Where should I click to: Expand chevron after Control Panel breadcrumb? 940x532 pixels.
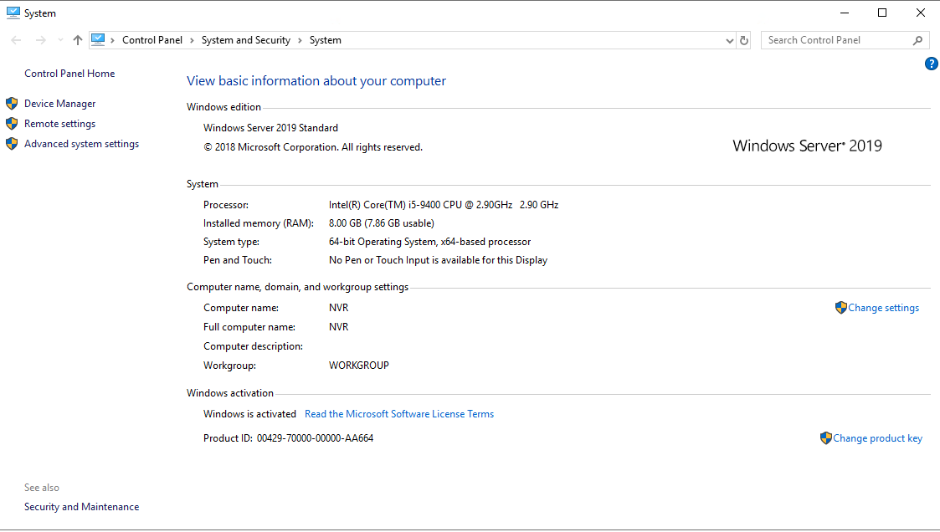click(x=192, y=40)
